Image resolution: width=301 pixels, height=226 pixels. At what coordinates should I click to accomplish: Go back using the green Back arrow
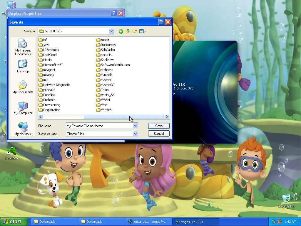pos(121,31)
